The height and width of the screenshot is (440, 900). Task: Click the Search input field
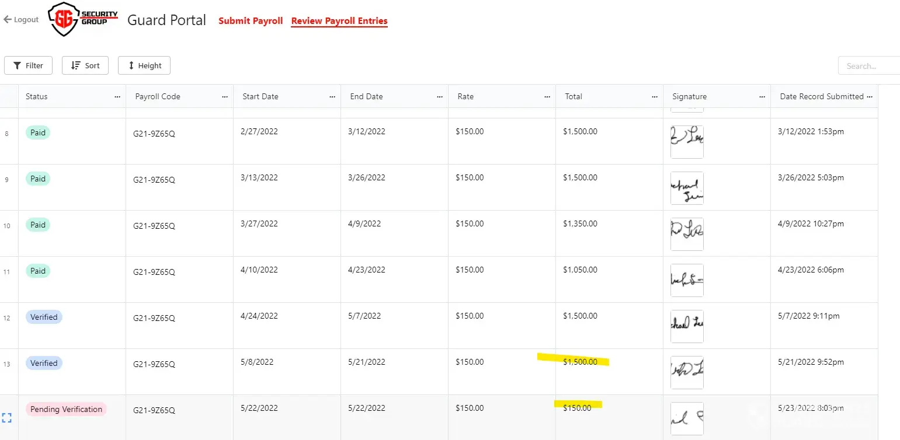point(868,66)
